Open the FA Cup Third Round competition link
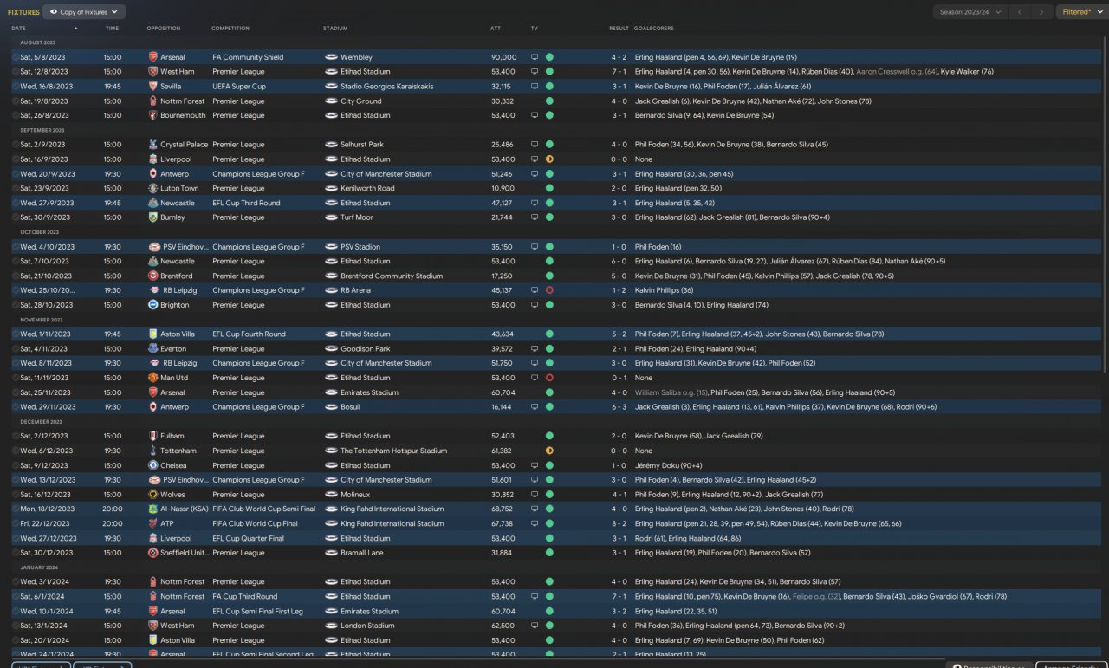Viewport: 1109px width, 668px height. tap(245, 596)
